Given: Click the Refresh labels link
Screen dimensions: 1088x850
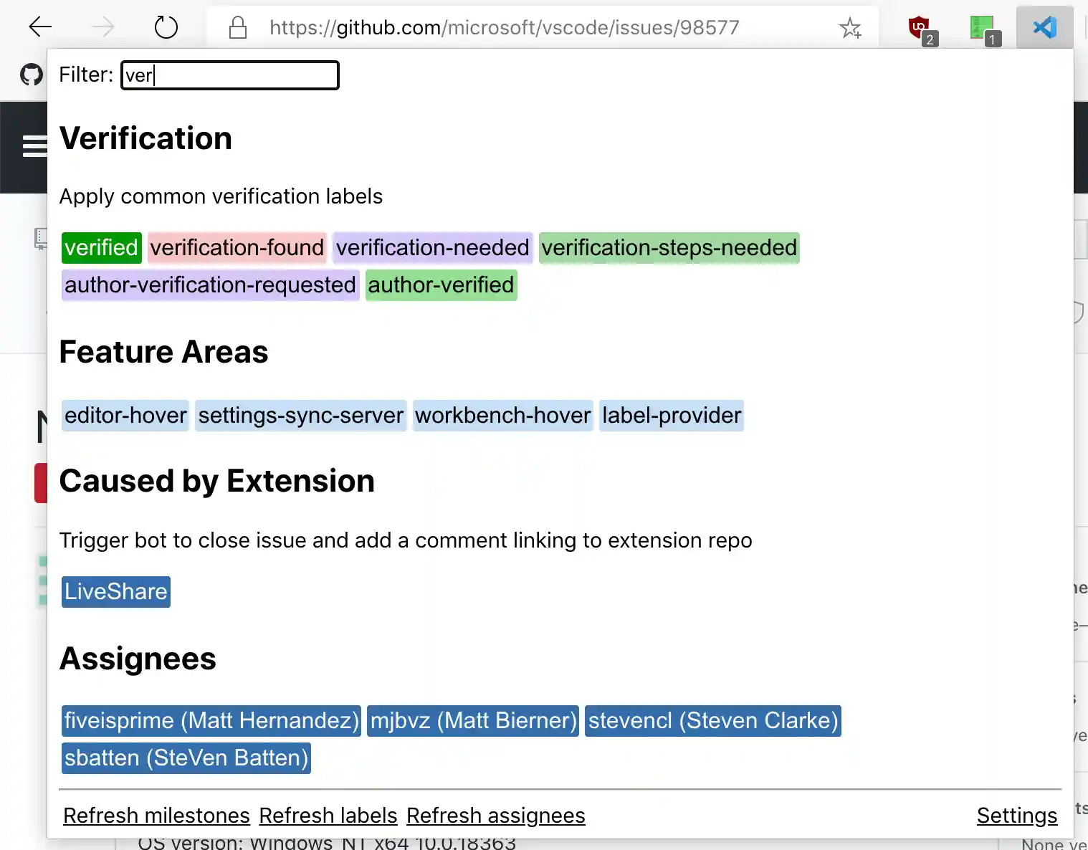Looking at the screenshot, I should pyautogui.click(x=328, y=815).
